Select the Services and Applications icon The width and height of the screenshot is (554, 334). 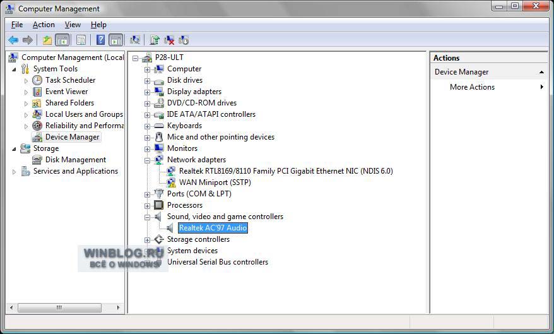(25, 171)
